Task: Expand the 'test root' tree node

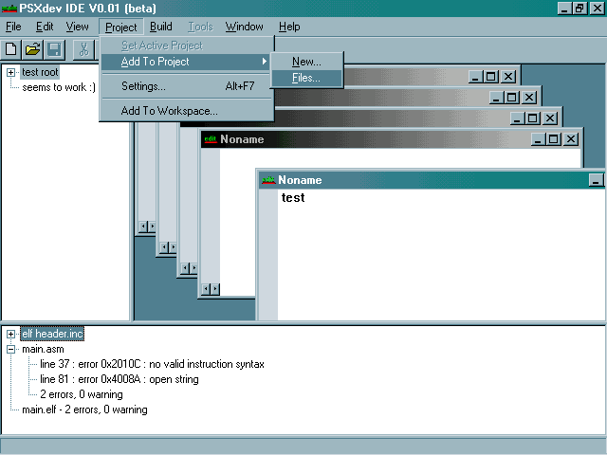Action: click(10, 72)
